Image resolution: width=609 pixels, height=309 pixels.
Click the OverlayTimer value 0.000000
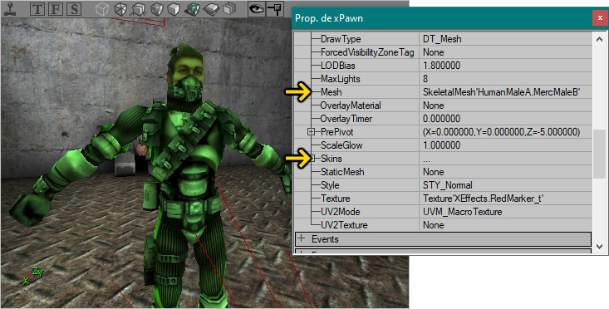442,119
